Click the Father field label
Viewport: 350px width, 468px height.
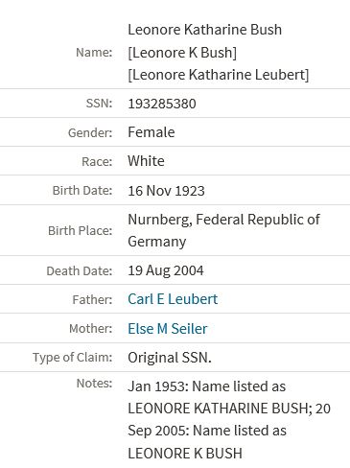point(92,299)
